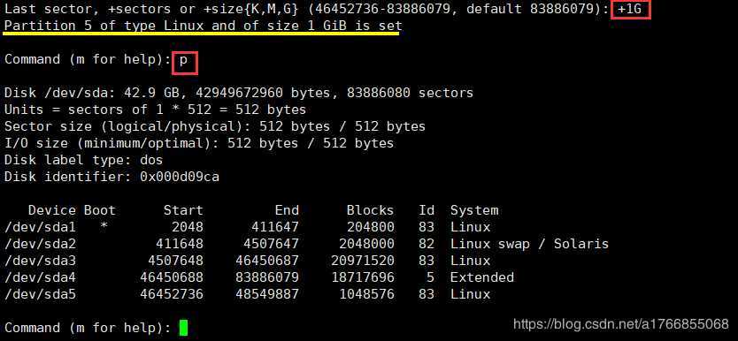Click the Disk identifier 0x000d09ca value

click(x=180, y=177)
